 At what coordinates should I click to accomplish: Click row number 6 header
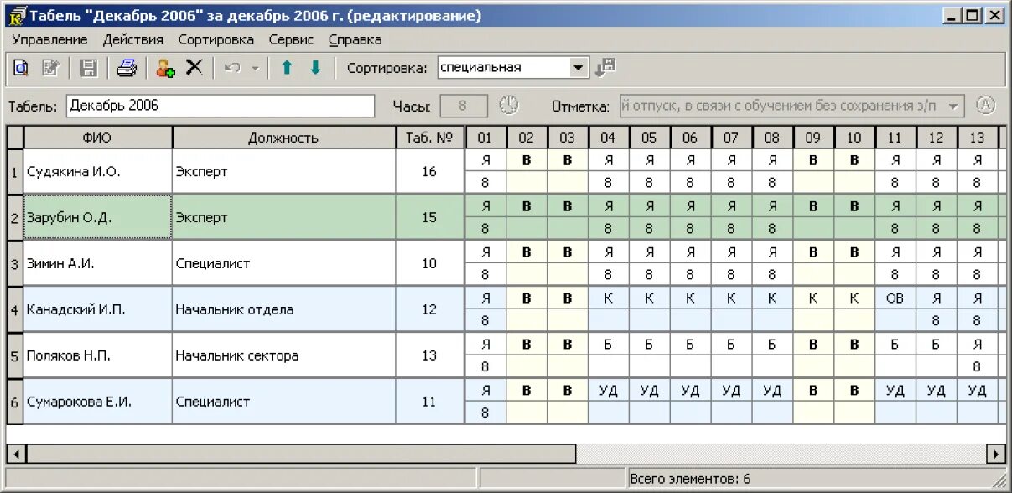pyautogui.click(x=14, y=402)
